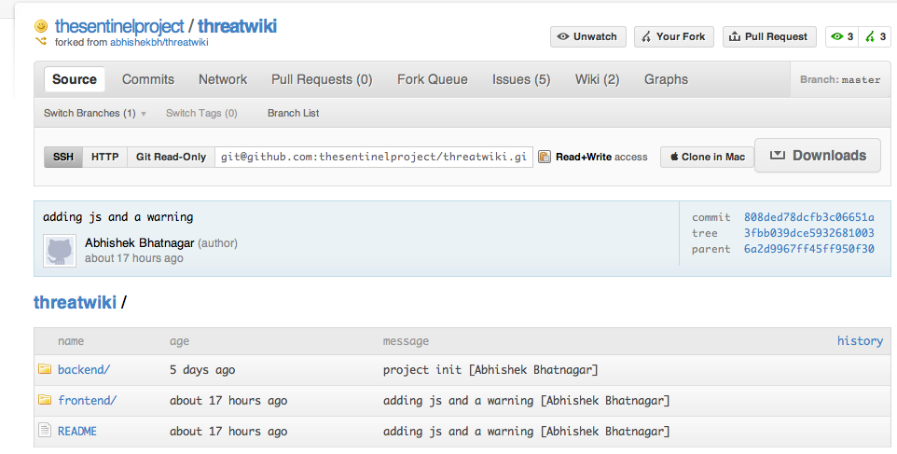Select Git Read-Only clone protocol
Image resolution: width=897 pixels, height=454 pixels.
click(x=171, y=157)
